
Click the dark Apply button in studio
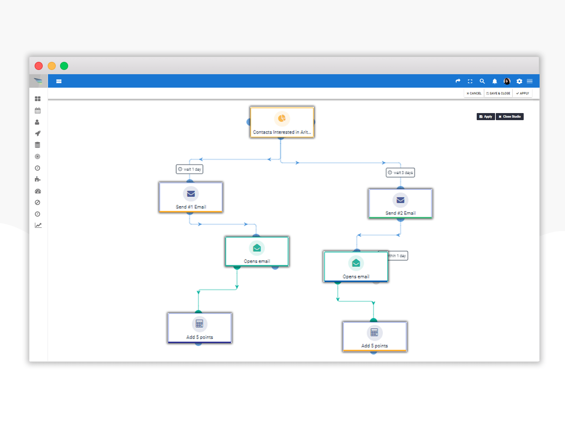click(x=486, y=117)
